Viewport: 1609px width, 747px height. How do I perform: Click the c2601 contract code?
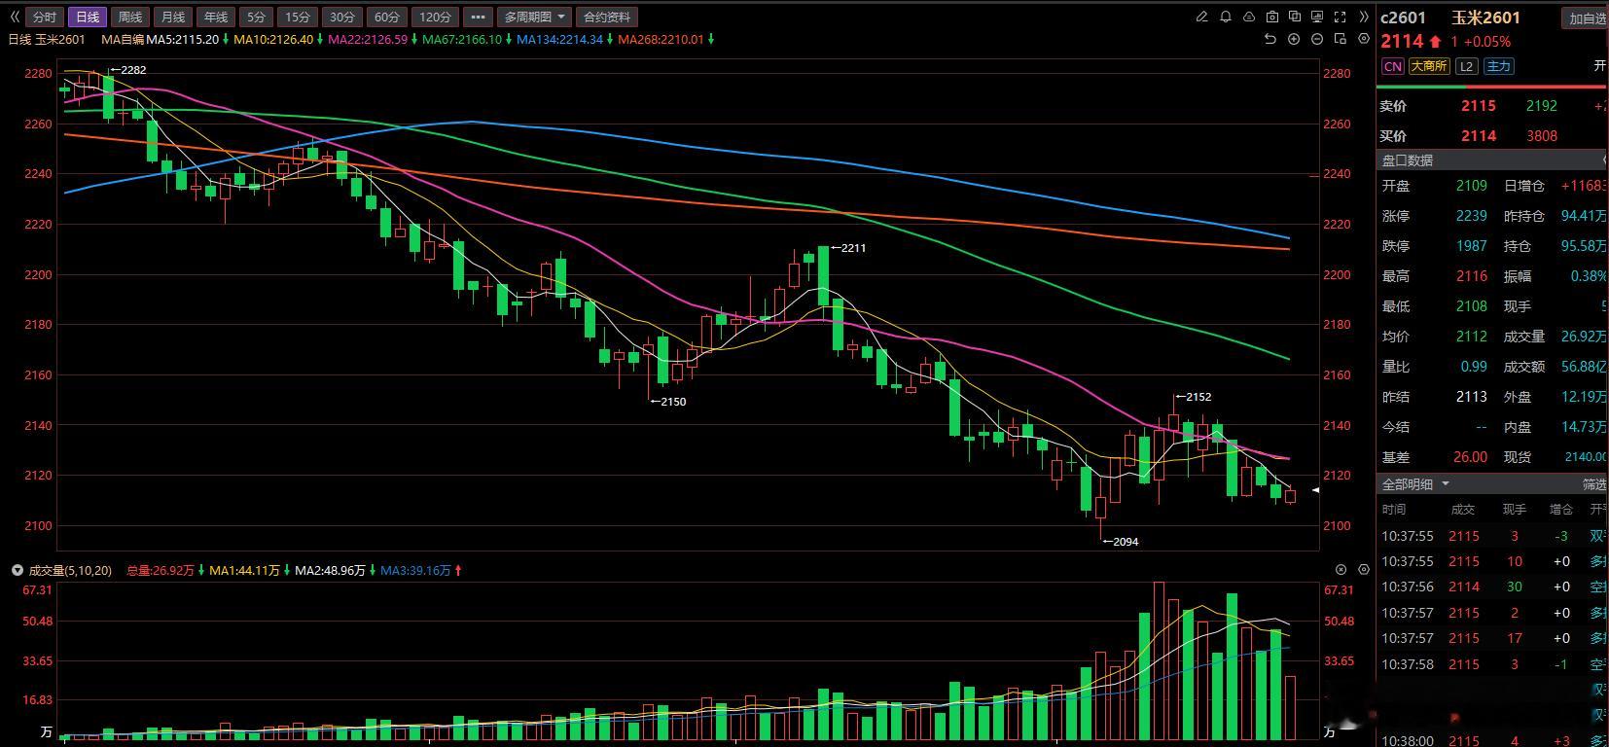[x=1403, y=18]
